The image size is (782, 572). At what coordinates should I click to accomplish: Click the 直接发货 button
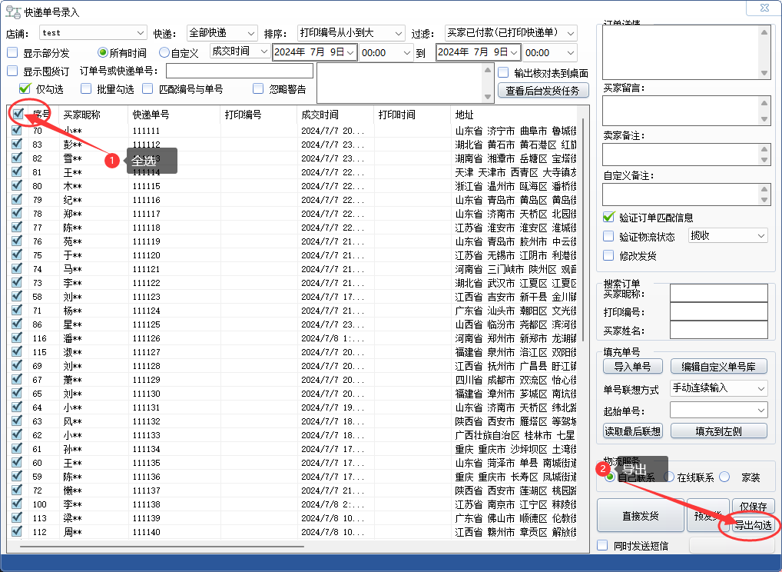(x=639, y=515)
